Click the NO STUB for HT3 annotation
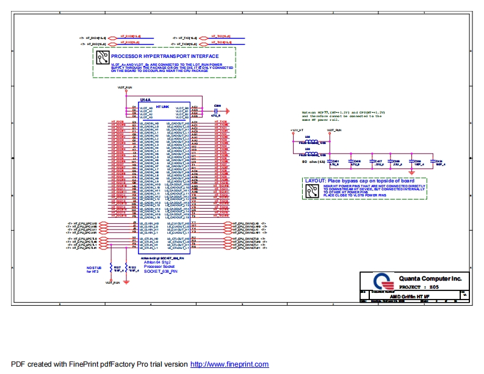This screenshot has width=484, height=374. pyautogui.click(x=93, y=269)
